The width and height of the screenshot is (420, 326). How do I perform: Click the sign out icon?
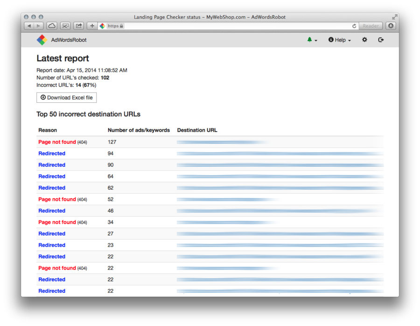click(381, 40)
